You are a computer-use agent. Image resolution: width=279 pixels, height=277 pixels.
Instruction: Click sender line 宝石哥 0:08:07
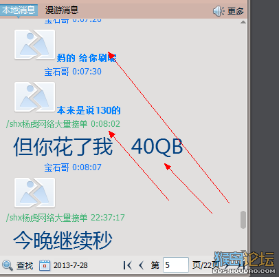(x=73, y=167)
